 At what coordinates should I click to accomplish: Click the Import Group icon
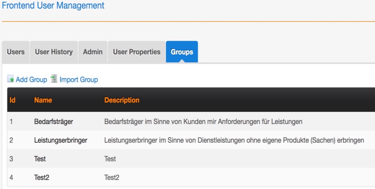[x=54, y=79]
